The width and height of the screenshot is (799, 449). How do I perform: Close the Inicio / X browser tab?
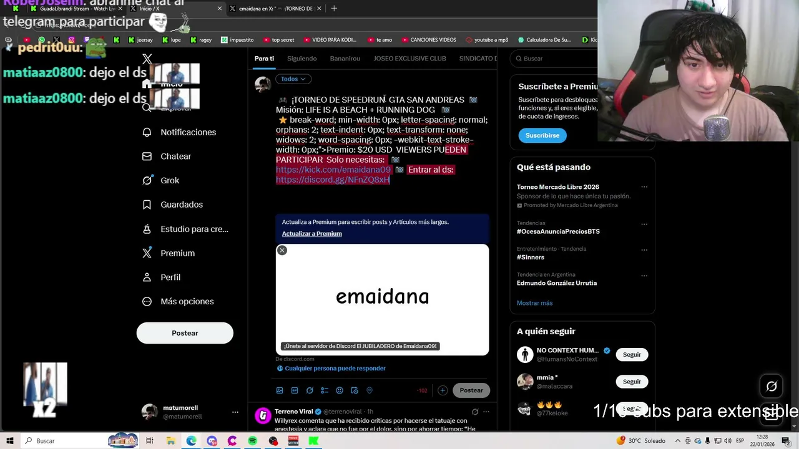[x=220, y=9]
